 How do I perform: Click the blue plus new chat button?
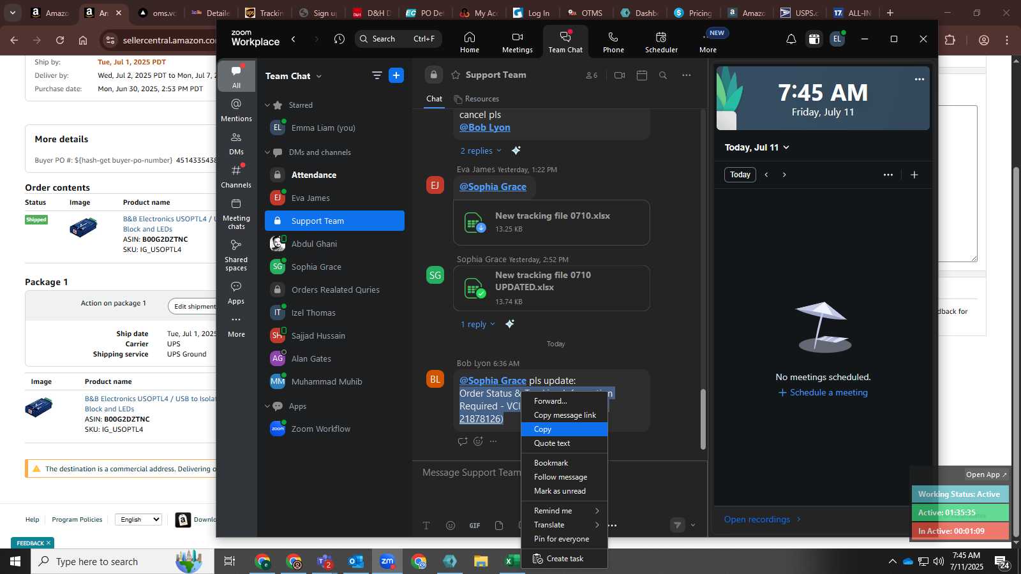396,76
